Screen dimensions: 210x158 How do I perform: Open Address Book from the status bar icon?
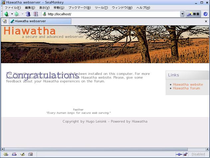tap(31, 154)
